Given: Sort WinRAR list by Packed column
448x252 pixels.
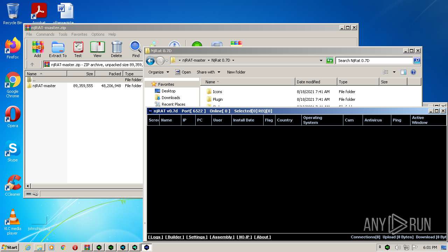Looking at the screenshot, I should coord(109,74).
